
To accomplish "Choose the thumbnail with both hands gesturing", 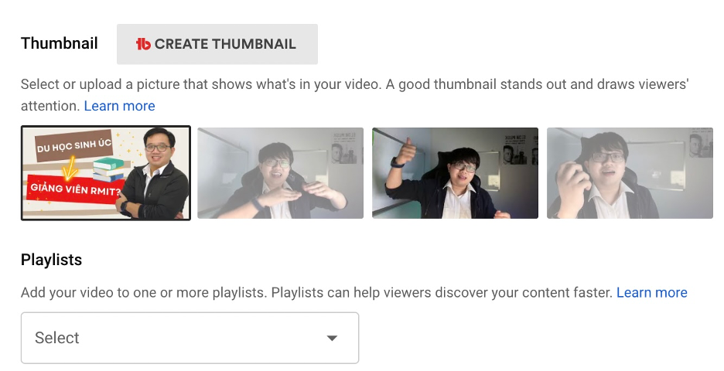I will pos(280,173).
